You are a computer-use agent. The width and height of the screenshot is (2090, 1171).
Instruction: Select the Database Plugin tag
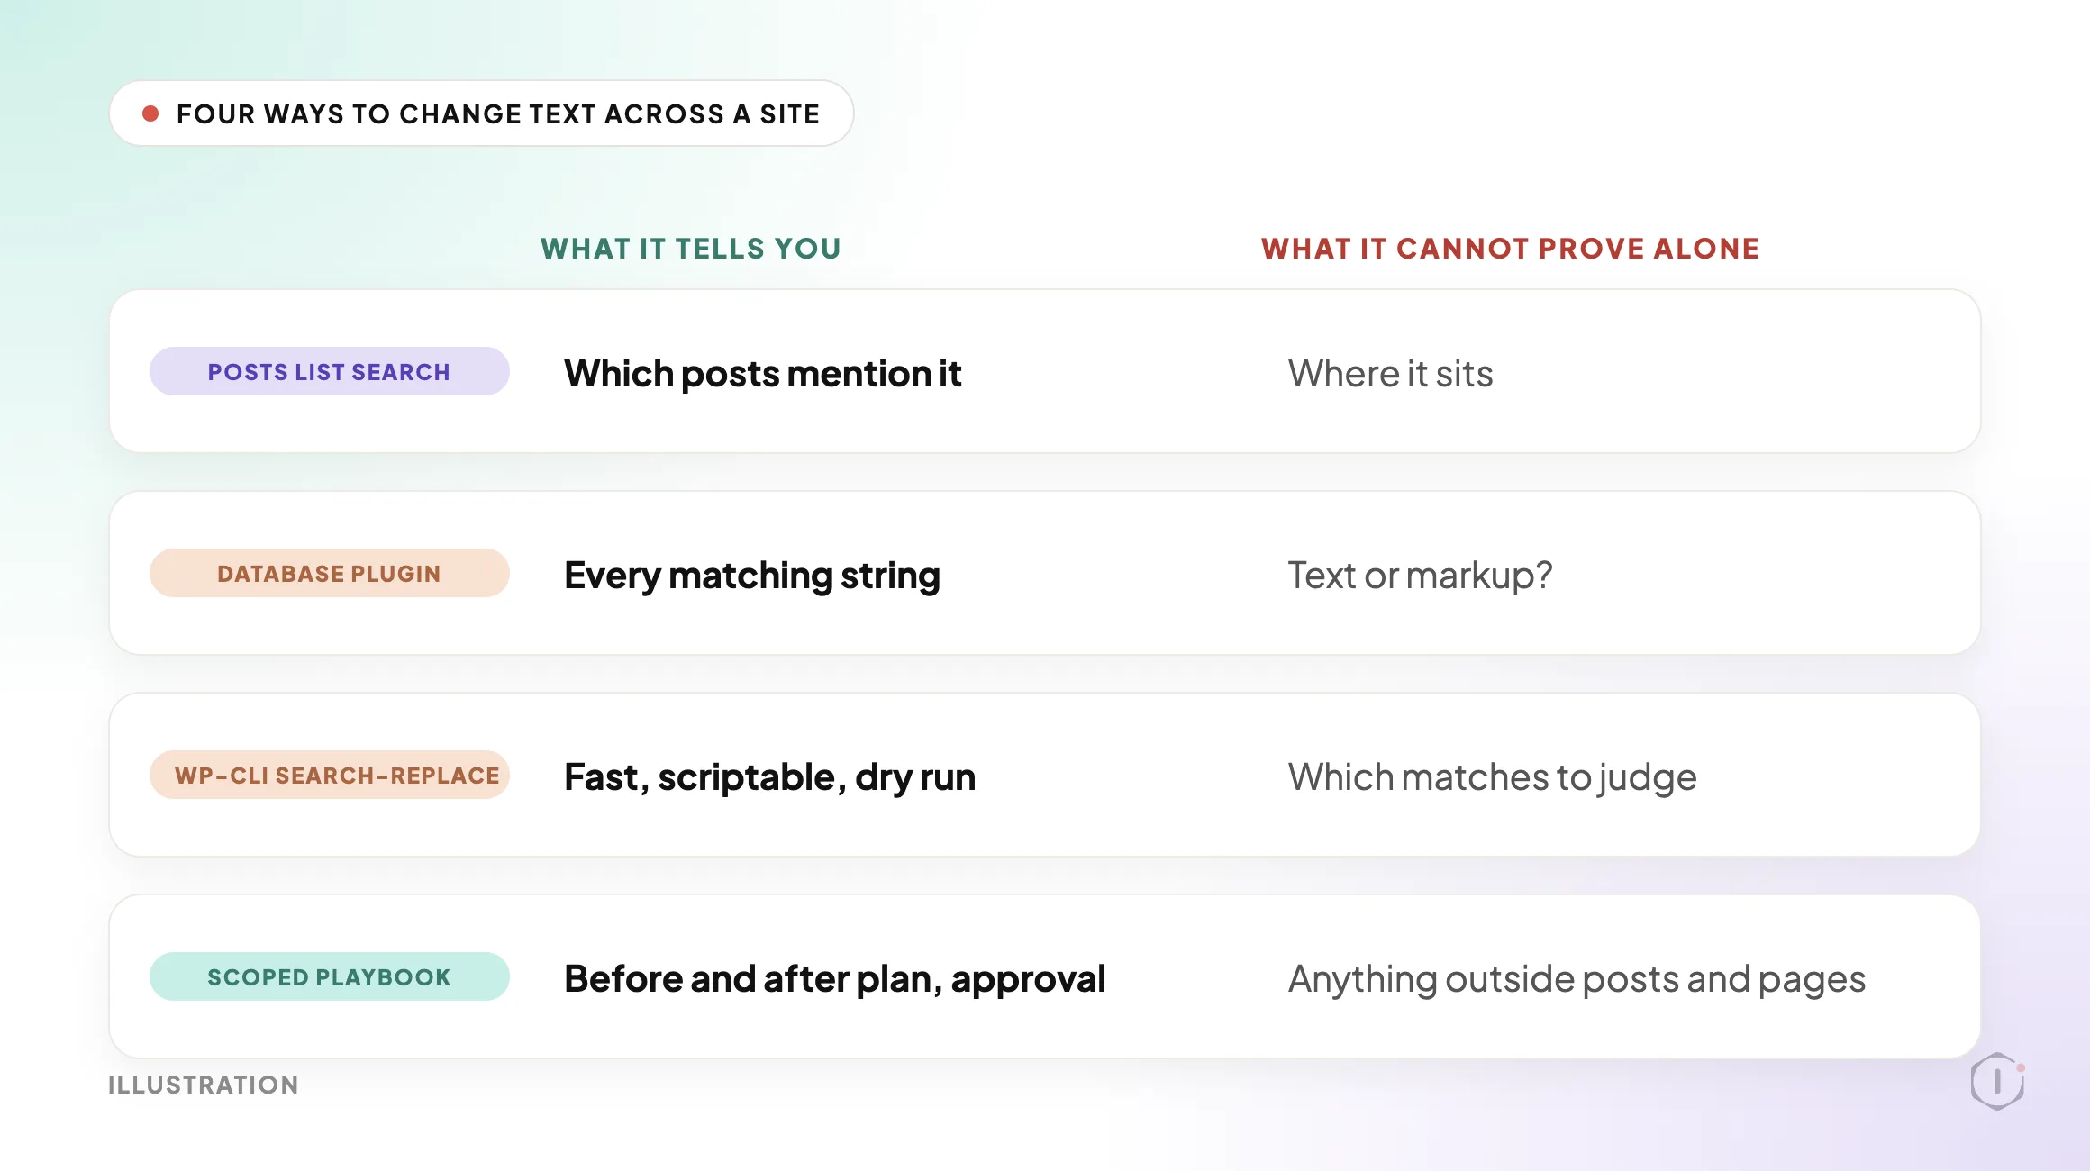[x=329, y=573]
